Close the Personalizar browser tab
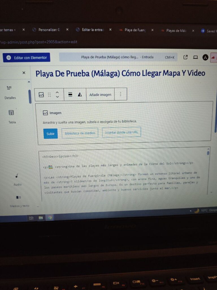Screen dimensions: 217x290 click(67, 29)
